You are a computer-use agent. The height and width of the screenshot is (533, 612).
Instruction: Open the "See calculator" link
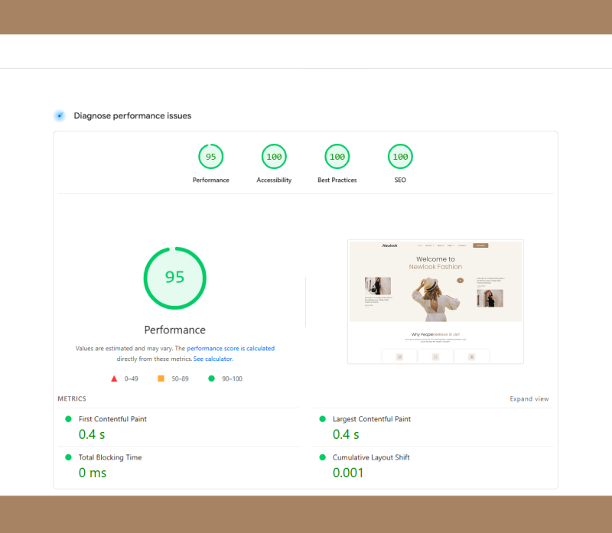(213, 359)
